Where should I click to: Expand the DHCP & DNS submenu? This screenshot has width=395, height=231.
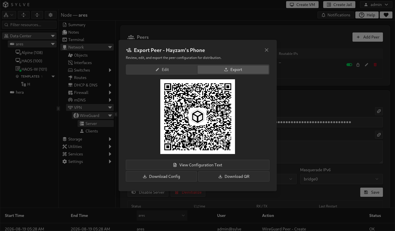pyautogui.click(x=110, y=85)
